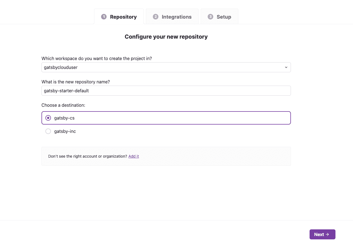Viewport: 353px width, 248px height.
Task: Choose the gatsby-inc destination label
Action: [65, 131]
